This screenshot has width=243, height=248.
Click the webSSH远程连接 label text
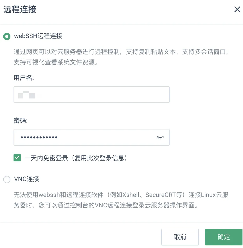click(38, 36)
